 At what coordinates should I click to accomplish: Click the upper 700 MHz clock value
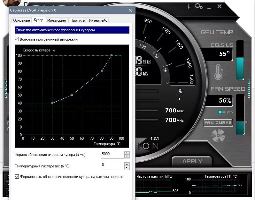(174, 111)
